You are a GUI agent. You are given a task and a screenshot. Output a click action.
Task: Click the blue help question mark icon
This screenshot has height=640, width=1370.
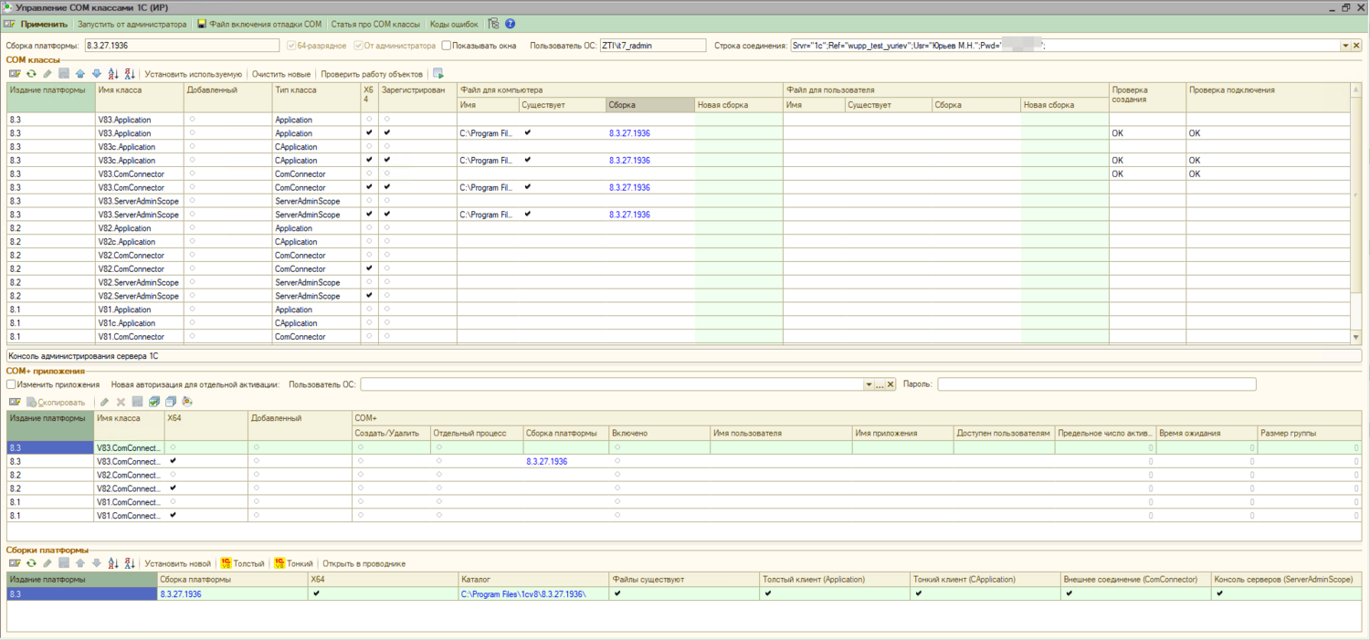510,25
